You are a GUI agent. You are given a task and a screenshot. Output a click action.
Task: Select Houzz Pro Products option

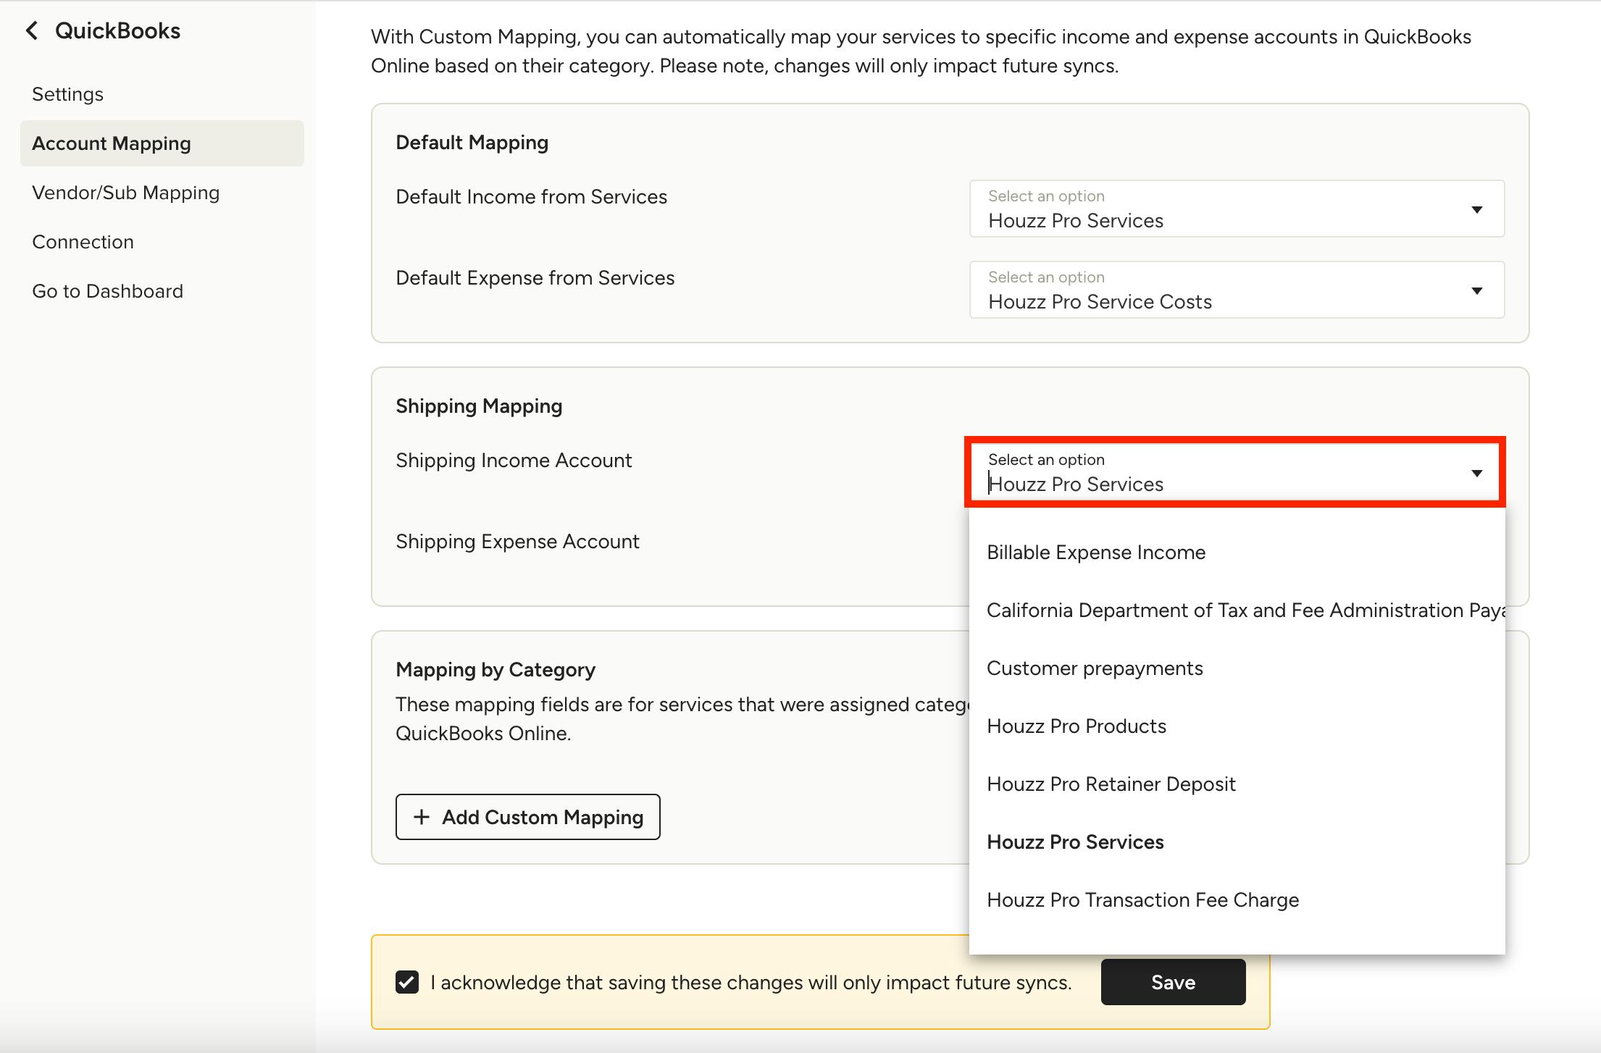[1077, 726]
